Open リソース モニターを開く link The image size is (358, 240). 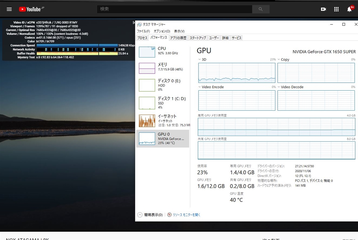click(x=186, y=215)
